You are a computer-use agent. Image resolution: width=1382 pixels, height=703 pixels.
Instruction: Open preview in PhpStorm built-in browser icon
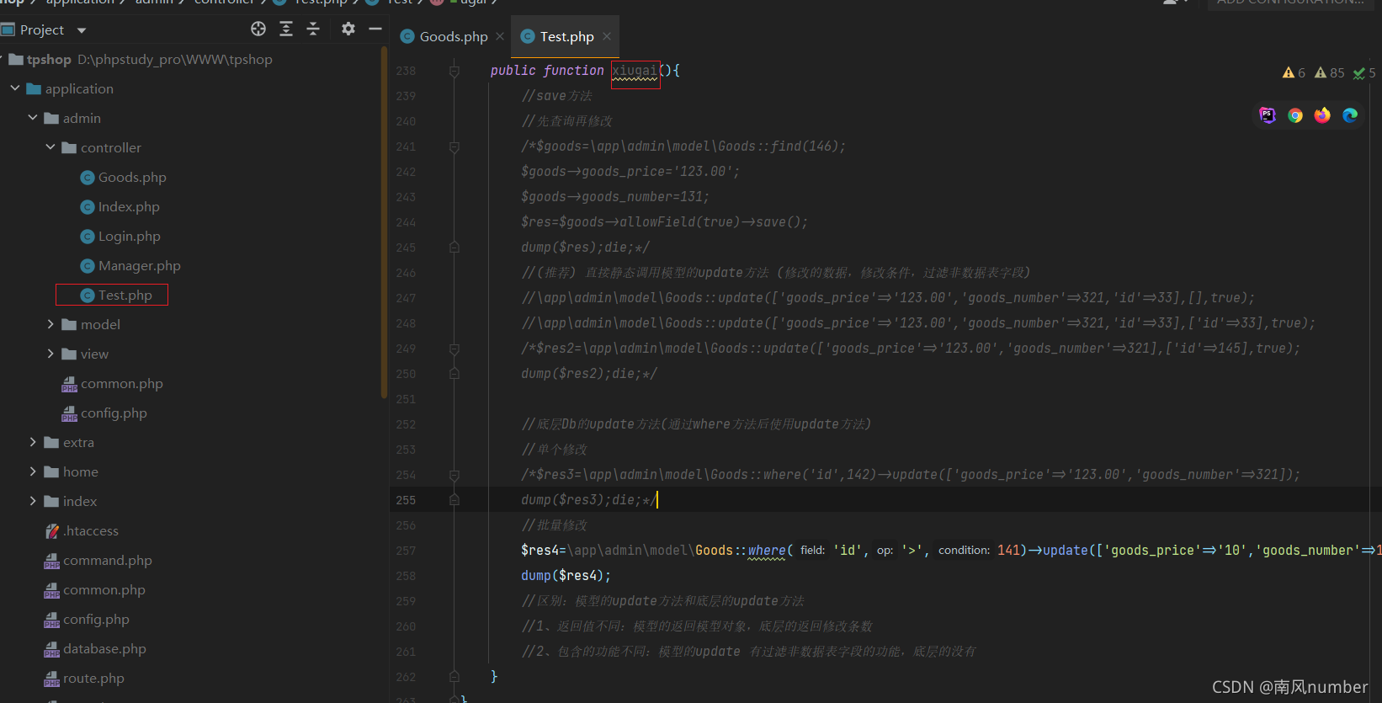pyautogui.click(x=1268, y=115)
